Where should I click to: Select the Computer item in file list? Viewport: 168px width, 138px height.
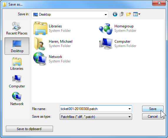117,44
